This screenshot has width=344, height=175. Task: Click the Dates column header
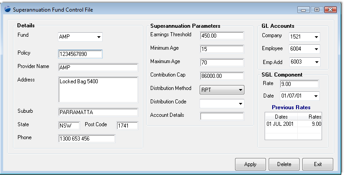(x=281, y=116)
